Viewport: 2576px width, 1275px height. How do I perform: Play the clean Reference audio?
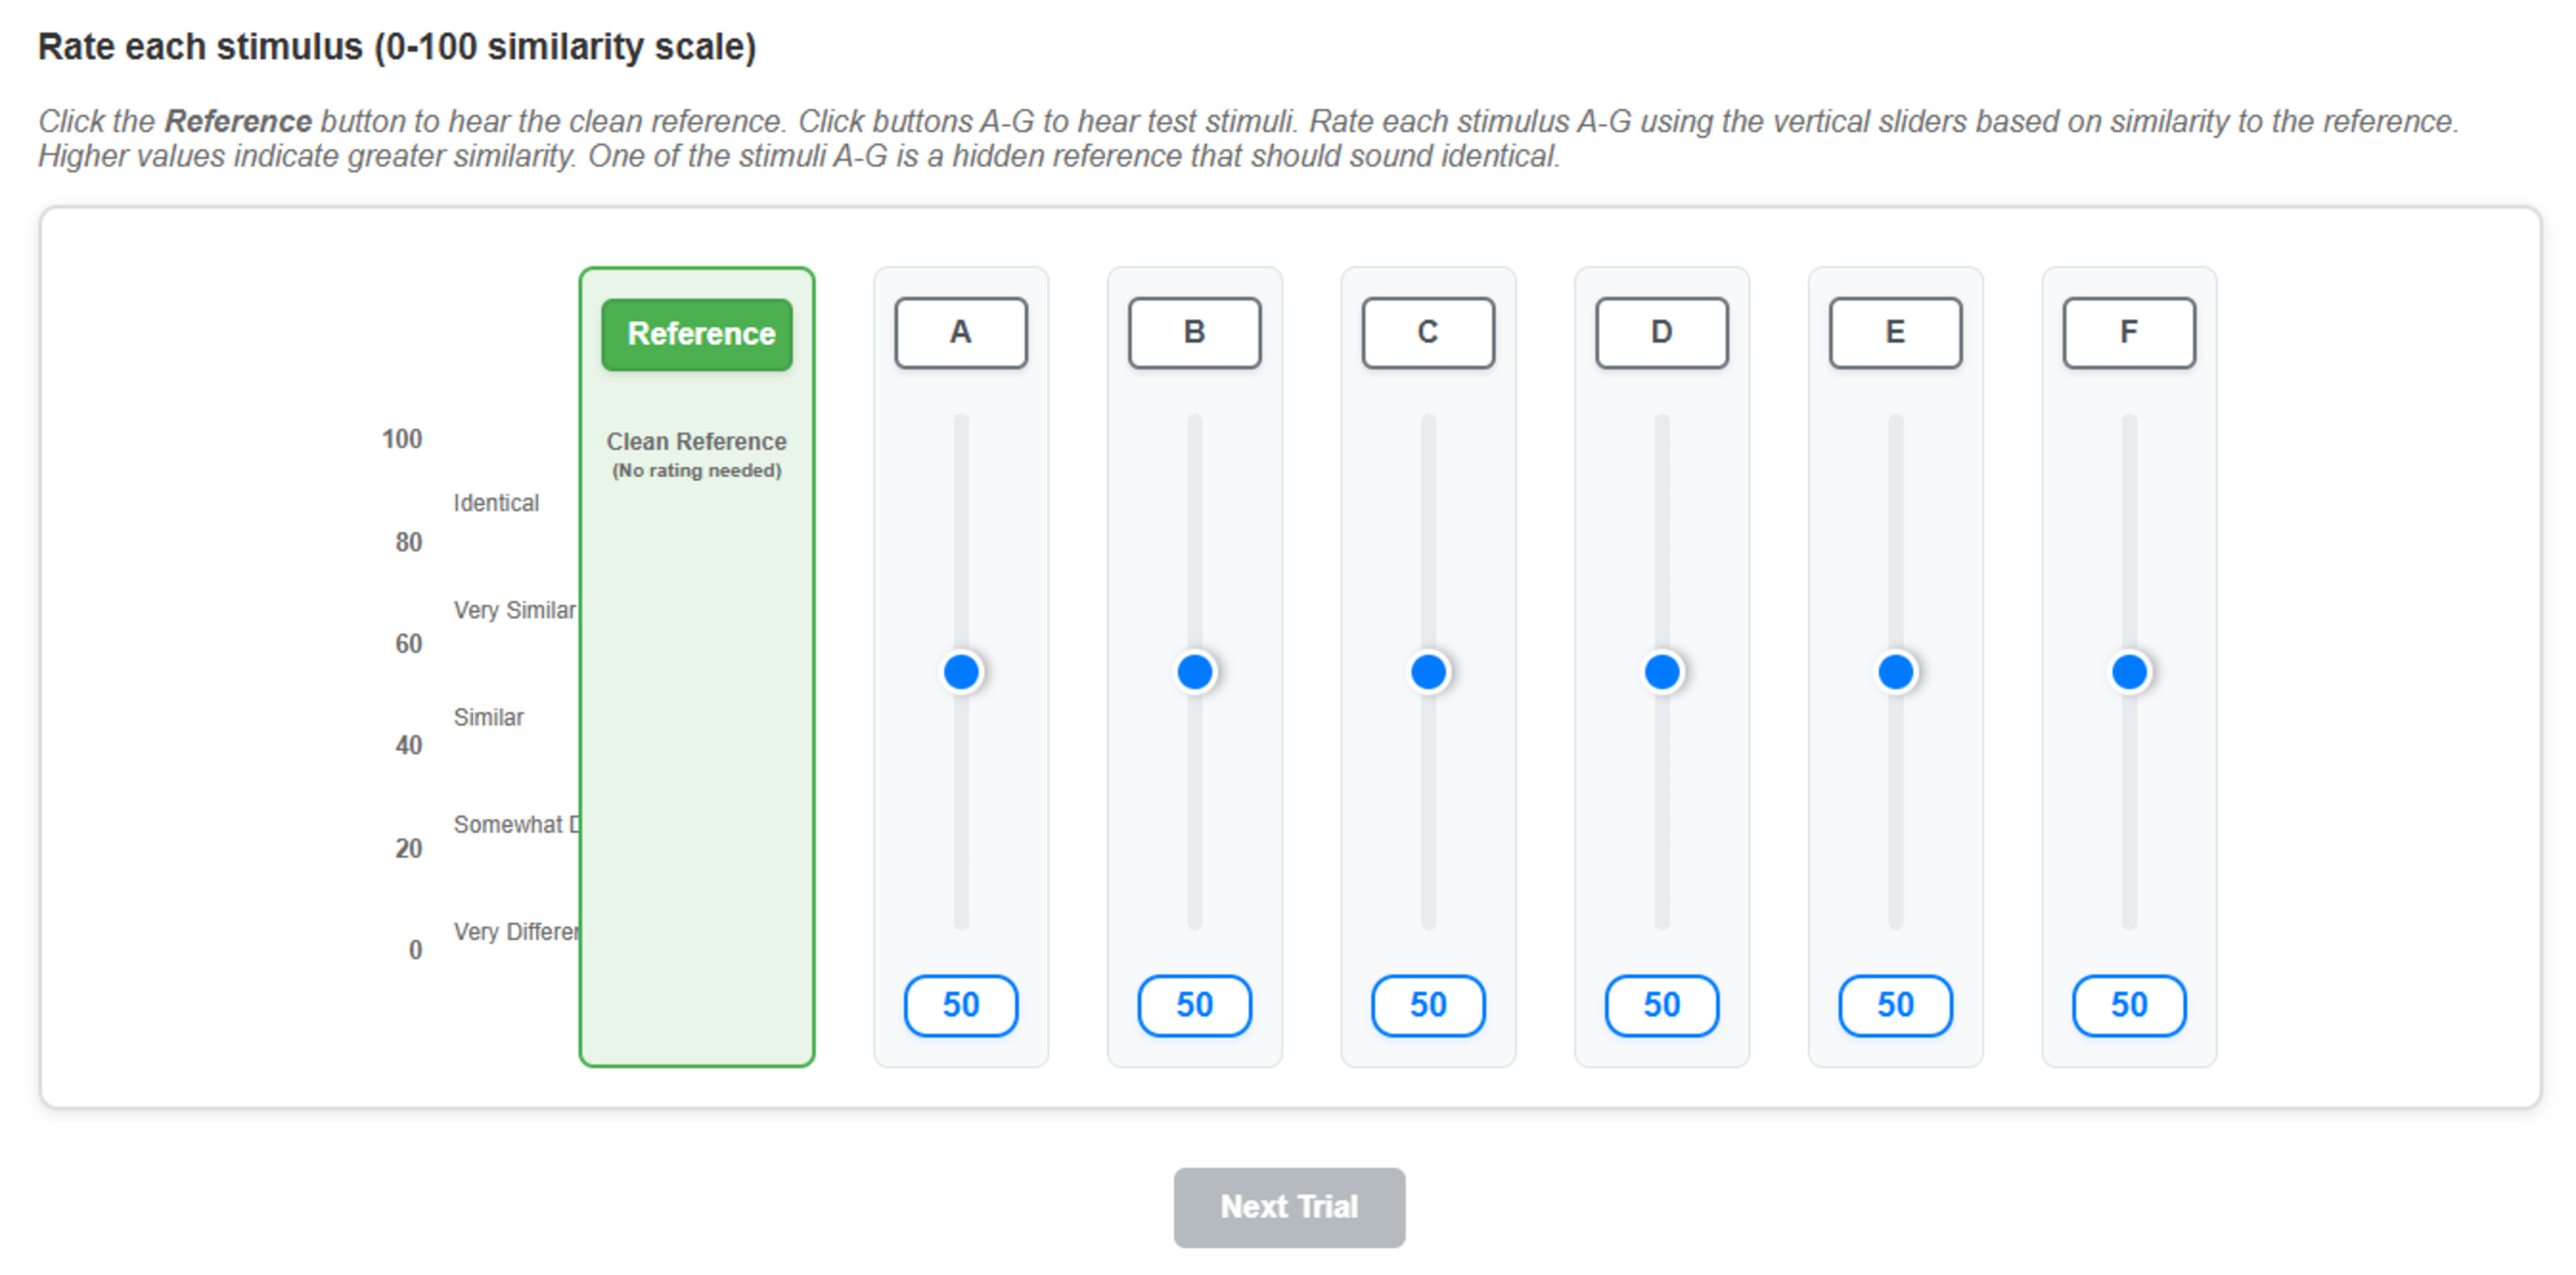pos(697,334)
